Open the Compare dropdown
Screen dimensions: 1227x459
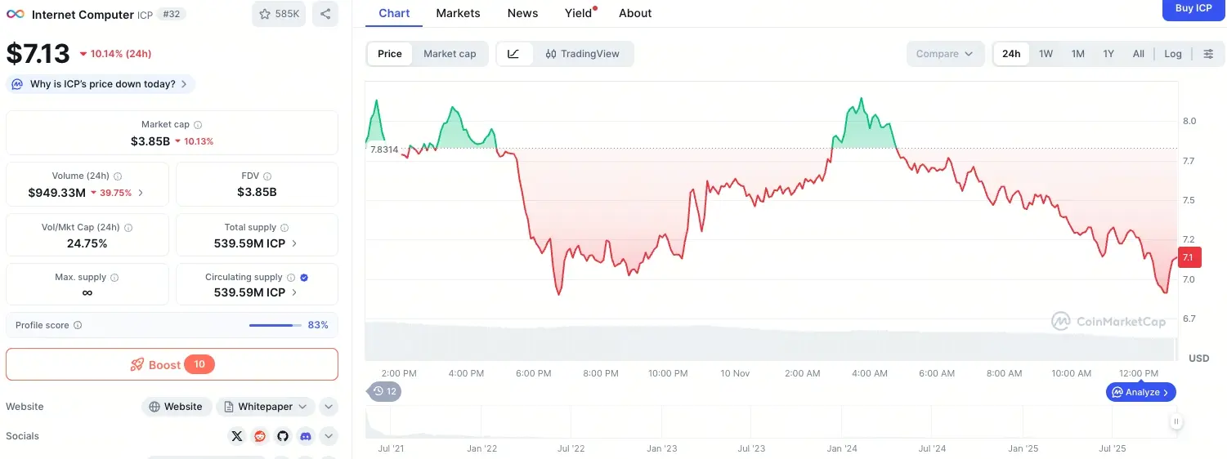(x=944, y=54)
